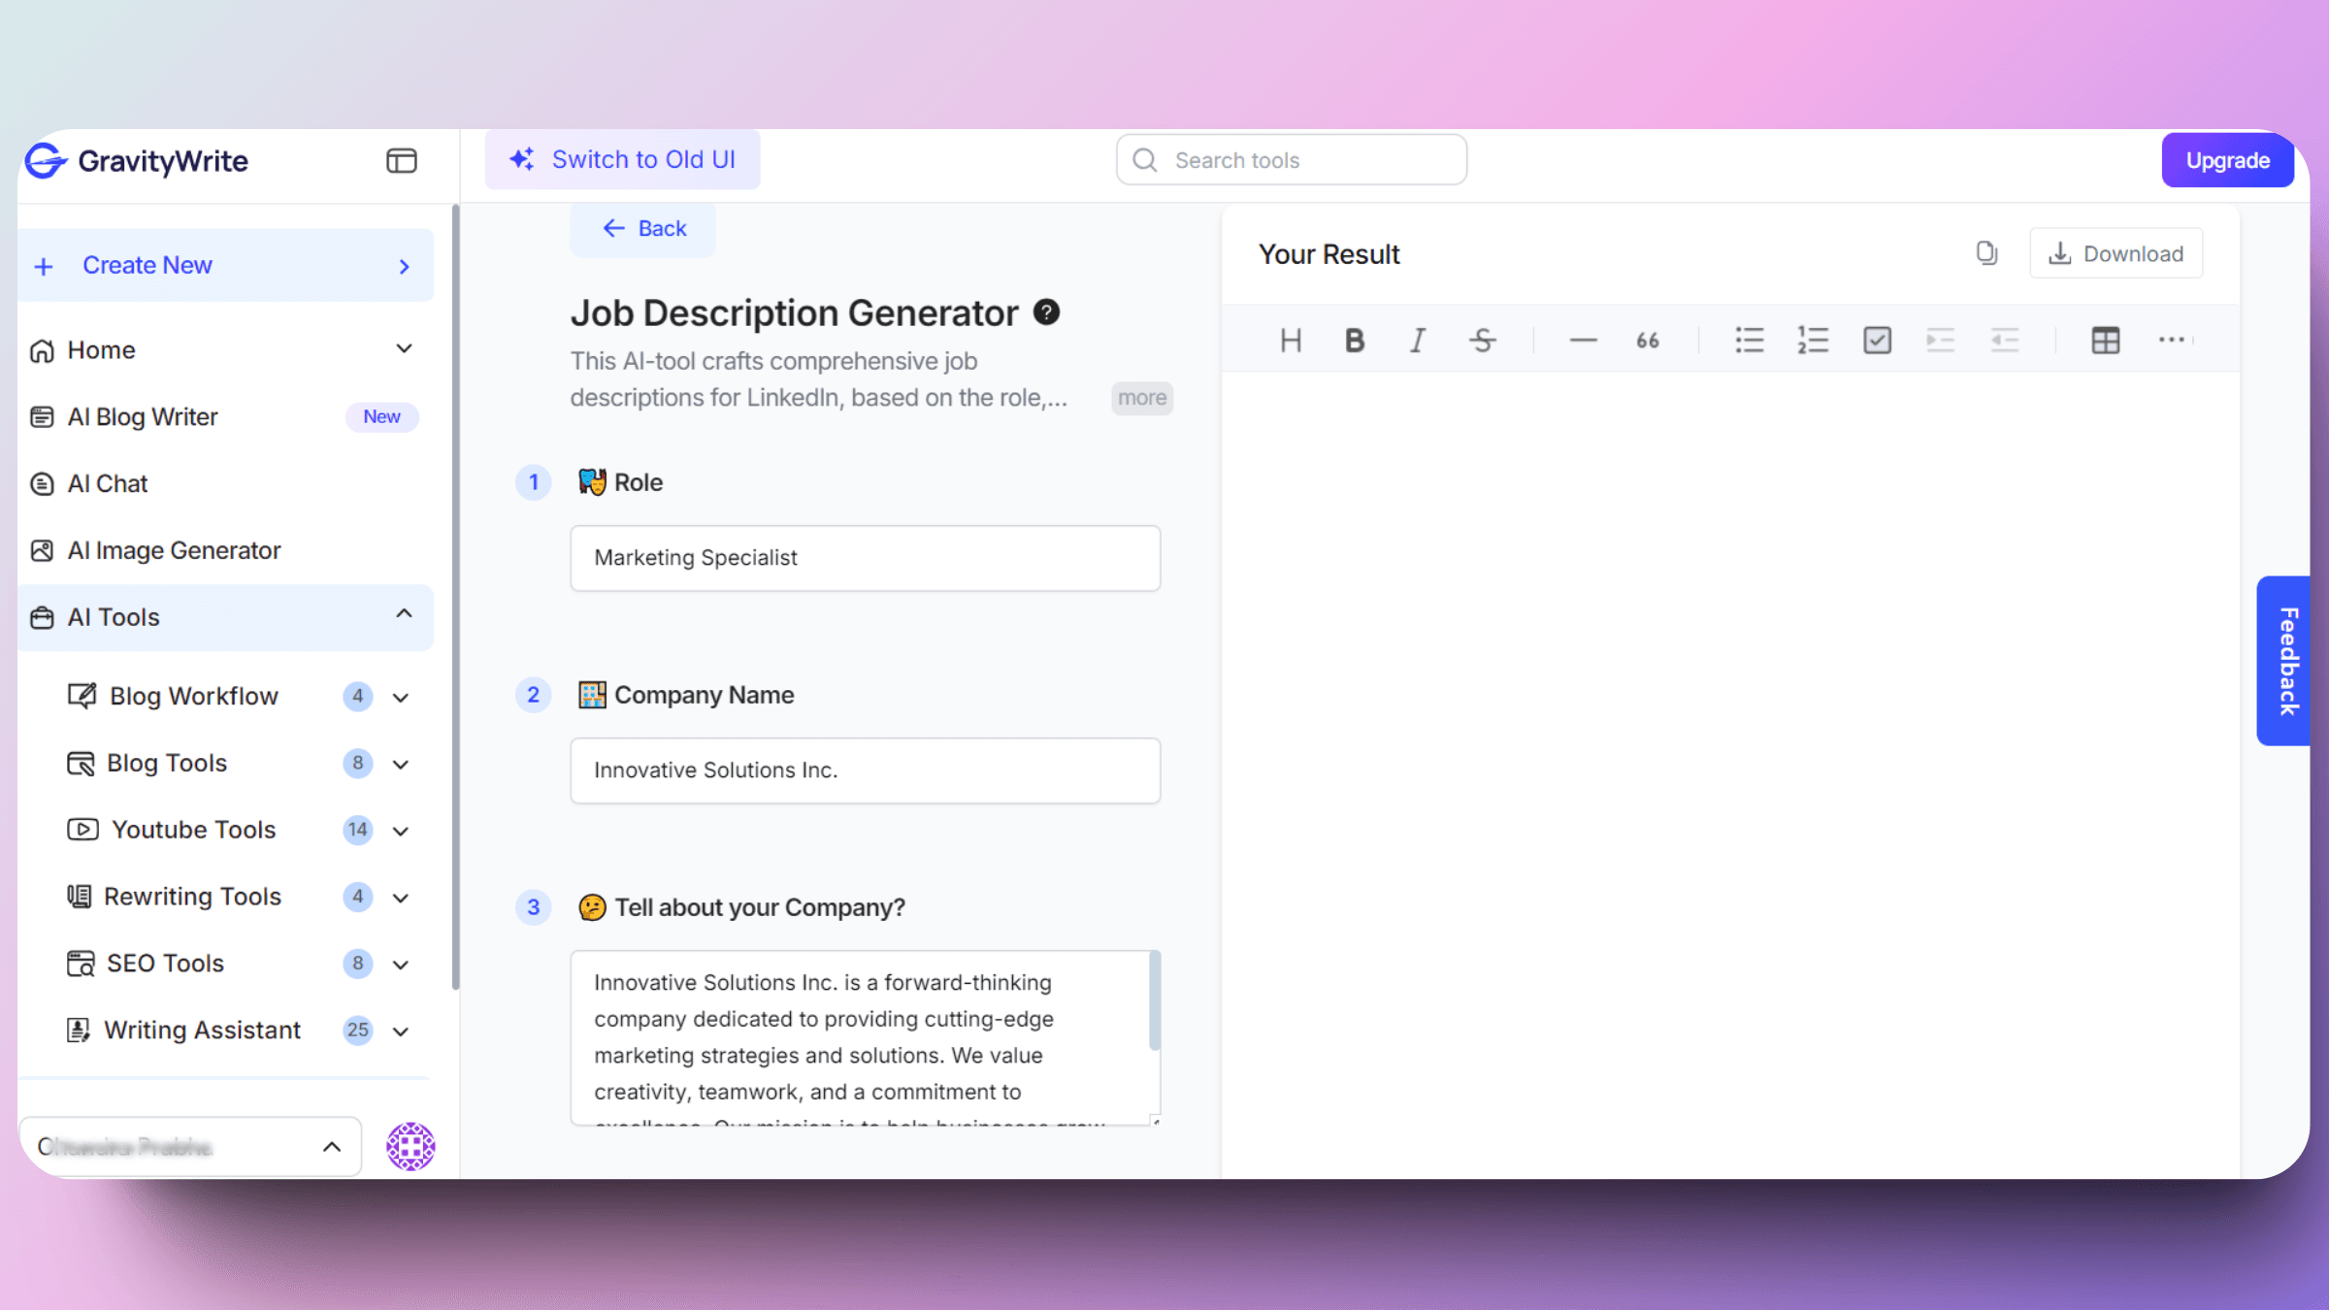
Task: Open AI Image Generator
Action: [x=225, y=550]
